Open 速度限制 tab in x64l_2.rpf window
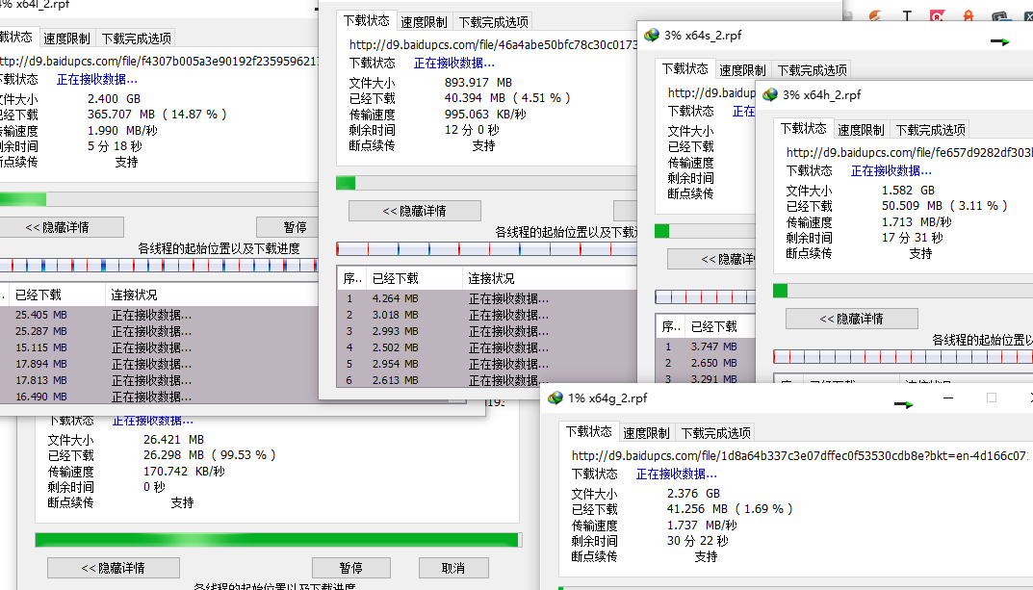This screenshot has height=590, width=1033. [66, 38]
